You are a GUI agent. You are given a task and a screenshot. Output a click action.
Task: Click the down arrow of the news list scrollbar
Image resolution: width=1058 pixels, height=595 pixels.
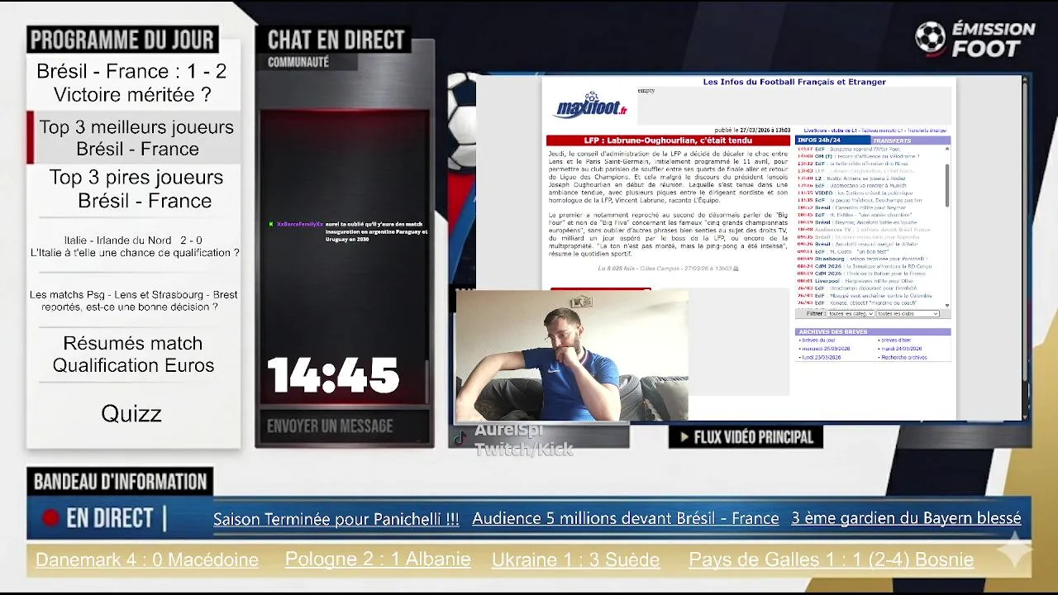pos(947,305)
